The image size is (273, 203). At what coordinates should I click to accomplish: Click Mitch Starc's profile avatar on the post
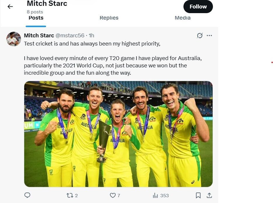[x=14, y=39]
